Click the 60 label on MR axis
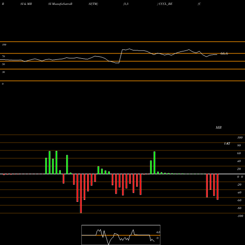This screenshot has height=245, width=245. tap(239, 153)
